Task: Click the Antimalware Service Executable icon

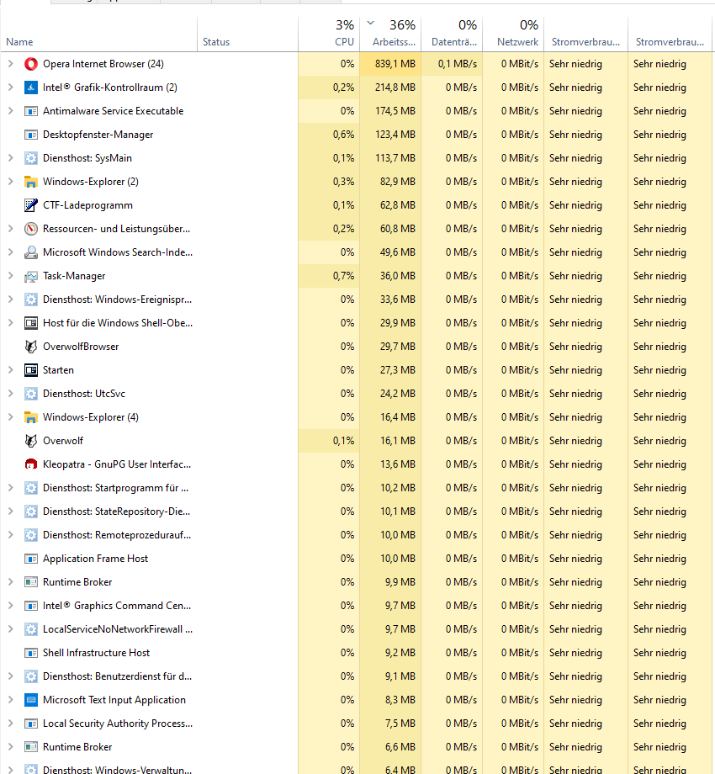Action: click(31, 111)
